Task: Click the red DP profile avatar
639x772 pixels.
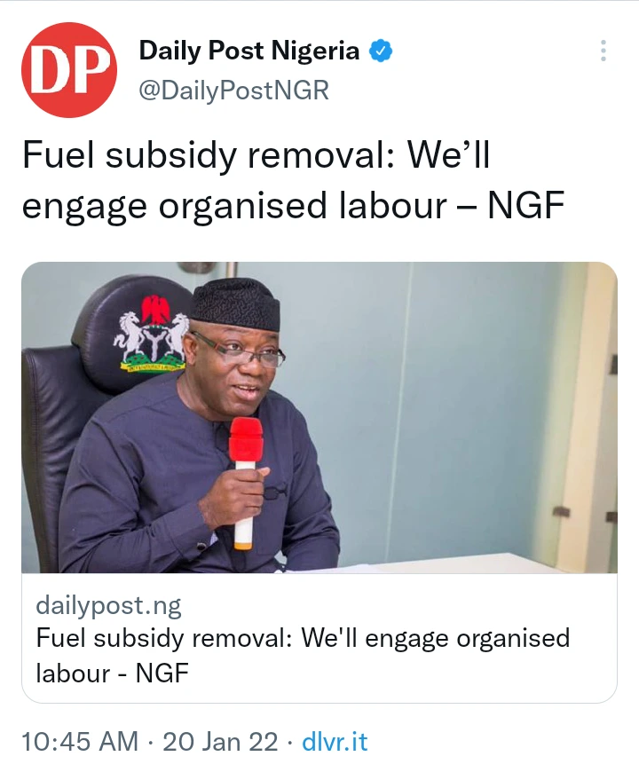Action: click(x=69, y=70)
